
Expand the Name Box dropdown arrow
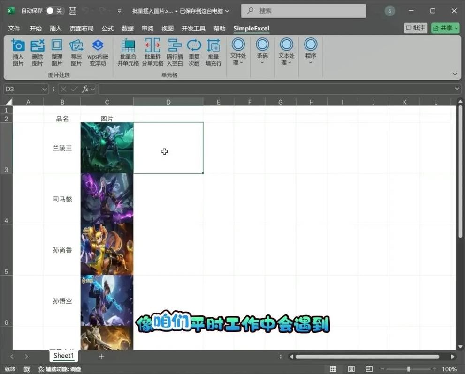(45, 89)
